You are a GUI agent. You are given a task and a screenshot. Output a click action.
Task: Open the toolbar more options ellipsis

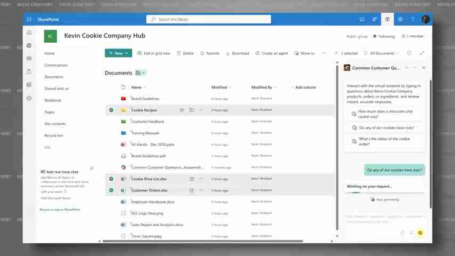[x=324, y=53]
